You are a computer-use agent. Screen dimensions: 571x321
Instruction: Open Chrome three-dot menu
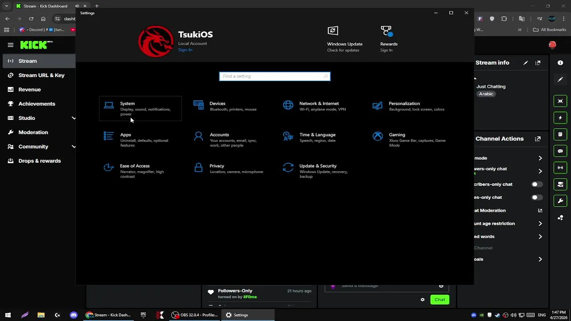pos(563,19)
